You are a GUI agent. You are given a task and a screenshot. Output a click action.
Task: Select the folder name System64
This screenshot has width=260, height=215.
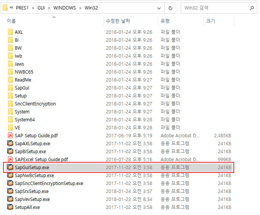click(25, 119)
